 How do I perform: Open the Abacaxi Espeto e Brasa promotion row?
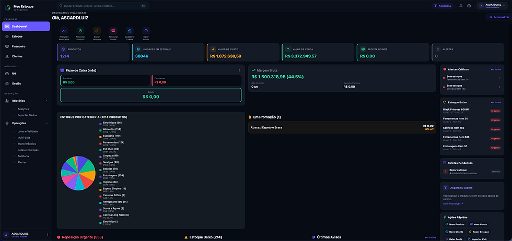coord(342,127)
